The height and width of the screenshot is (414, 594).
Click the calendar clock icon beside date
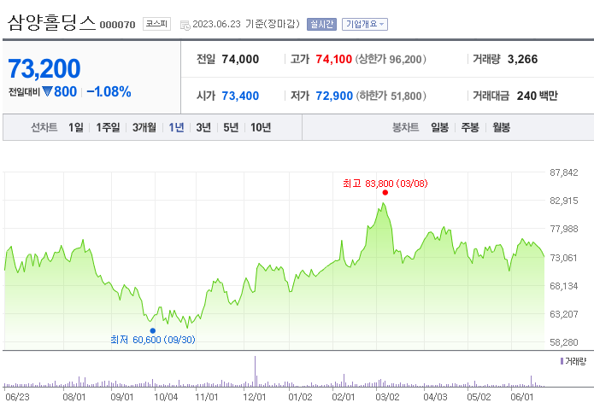click(x=185, y=26)
